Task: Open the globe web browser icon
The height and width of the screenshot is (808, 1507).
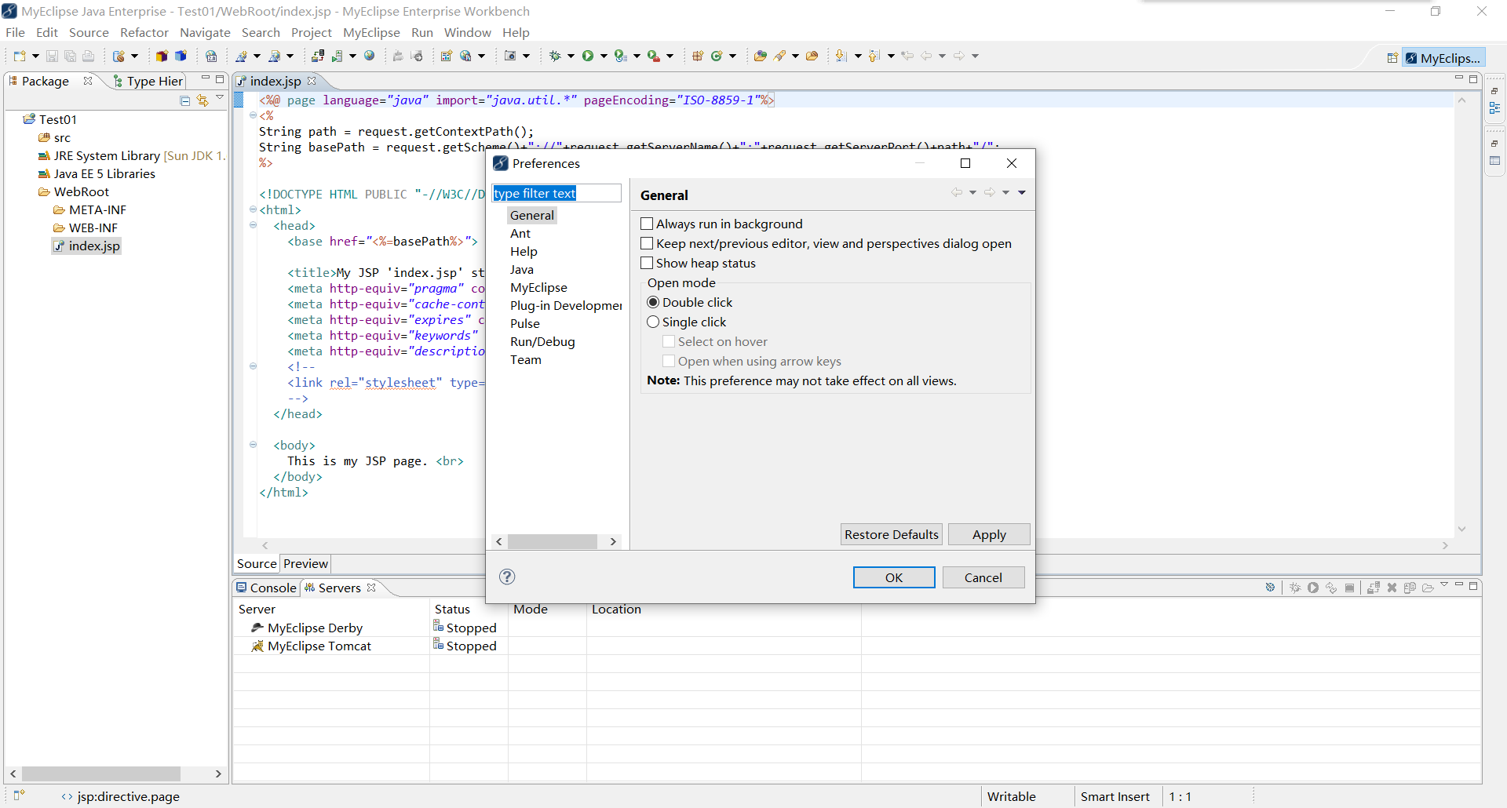Action: click(370, 56)
